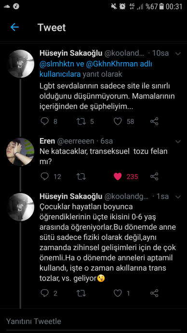Open Eren's profile picture

click(x=20, y=152)
